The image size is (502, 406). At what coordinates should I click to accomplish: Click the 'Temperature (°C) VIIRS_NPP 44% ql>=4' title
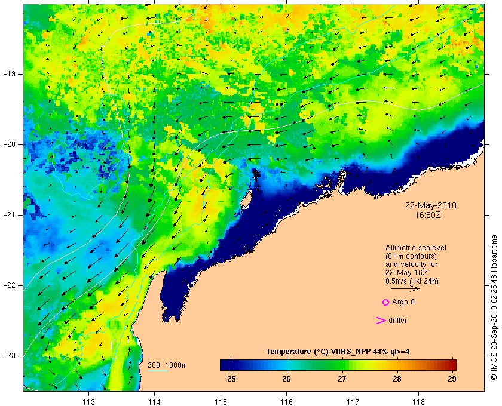338,352
